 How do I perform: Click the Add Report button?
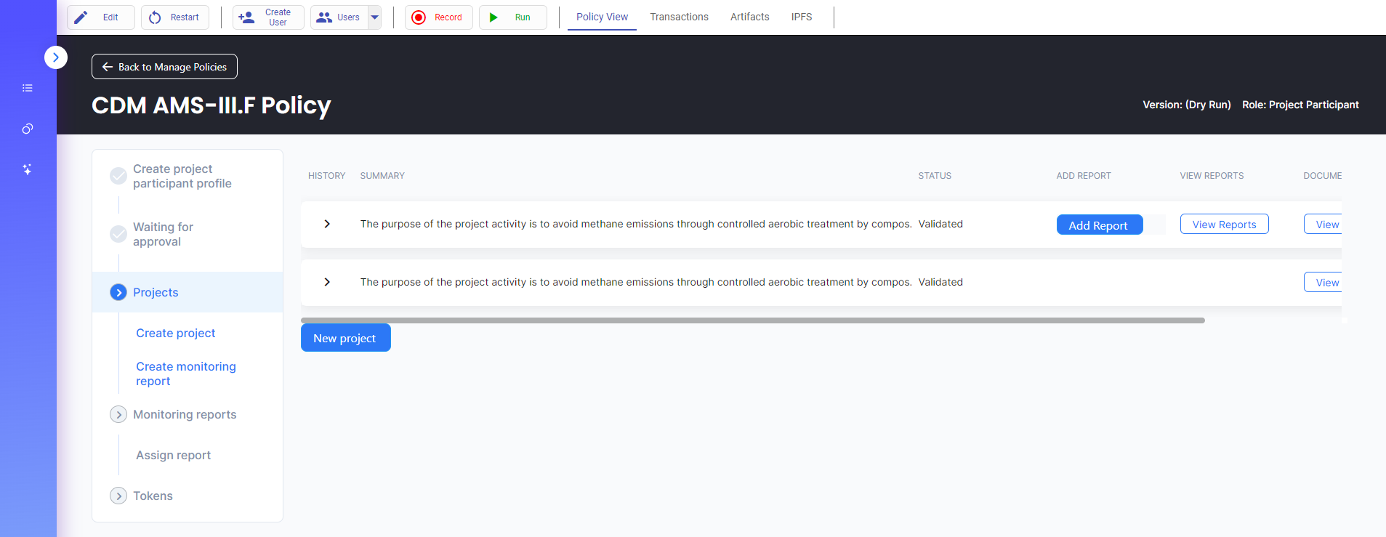point(1099,225)
